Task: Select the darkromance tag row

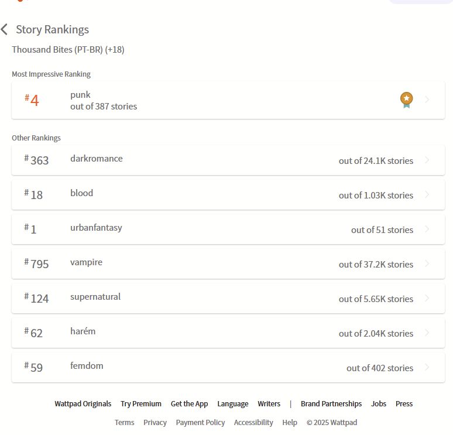Action: [x=228, y=160]
